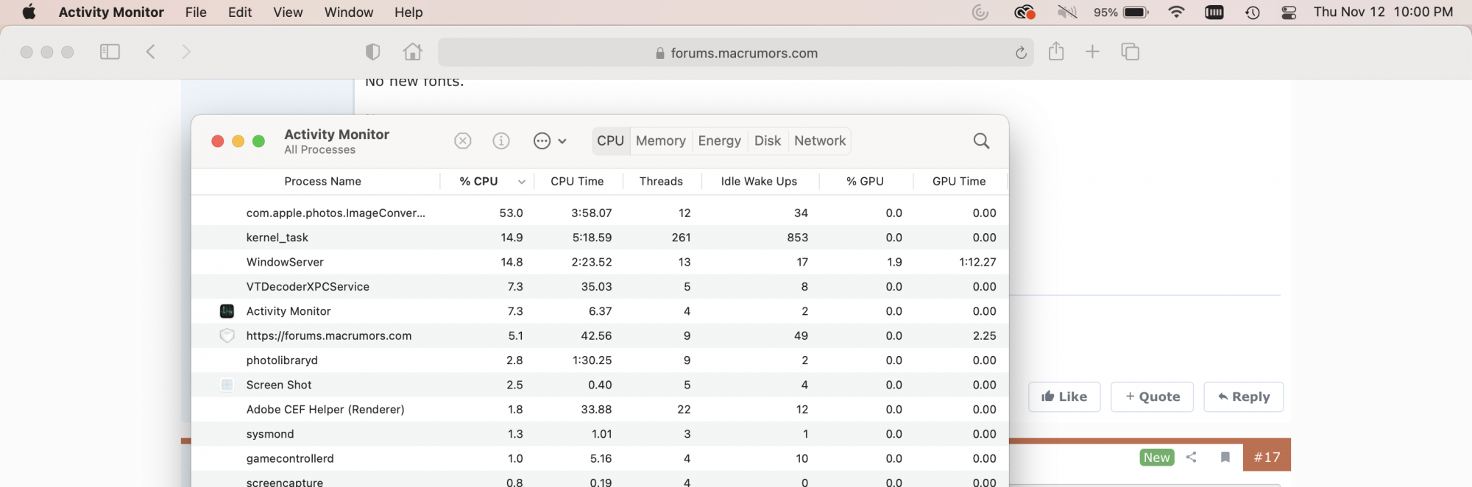Share post #17 in the forum
Viewport: 1472px width, 487px height.
pos(1192,457)
